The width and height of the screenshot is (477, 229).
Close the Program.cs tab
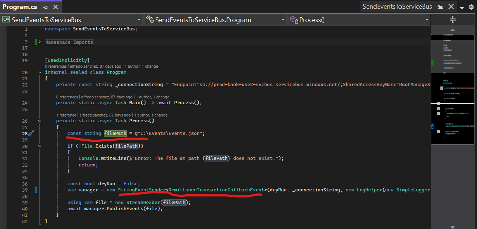55,7
